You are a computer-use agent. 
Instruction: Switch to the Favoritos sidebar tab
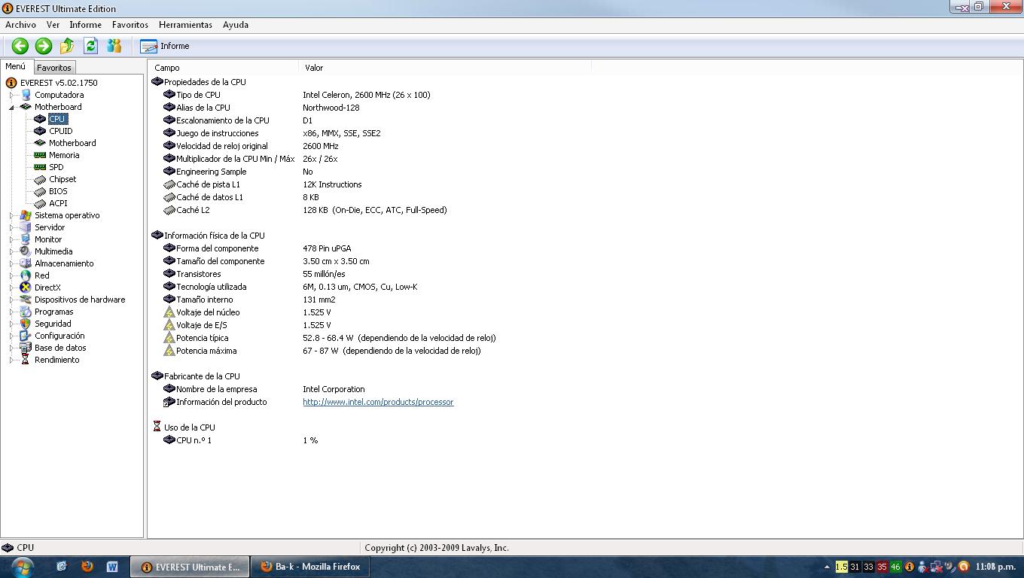pos(54,68)
